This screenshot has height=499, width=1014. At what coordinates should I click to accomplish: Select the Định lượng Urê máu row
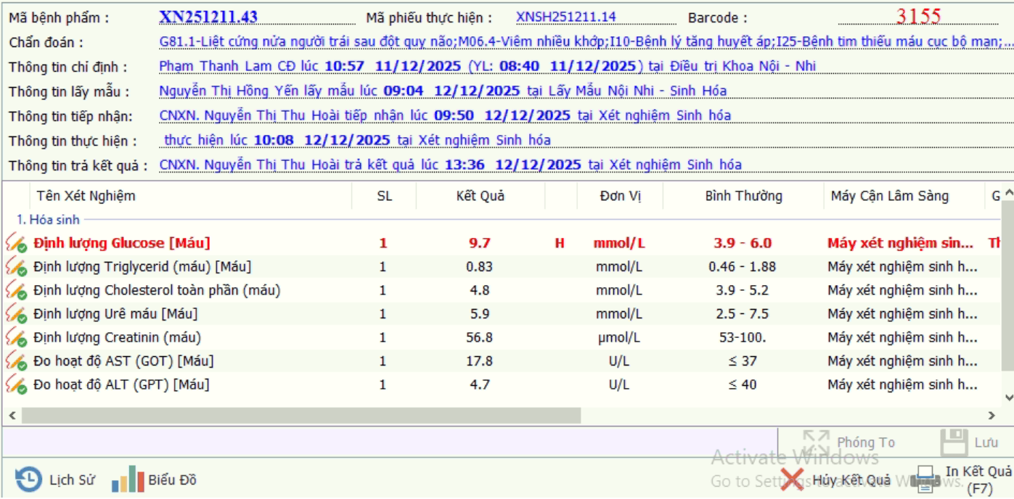tap(115, 314)
